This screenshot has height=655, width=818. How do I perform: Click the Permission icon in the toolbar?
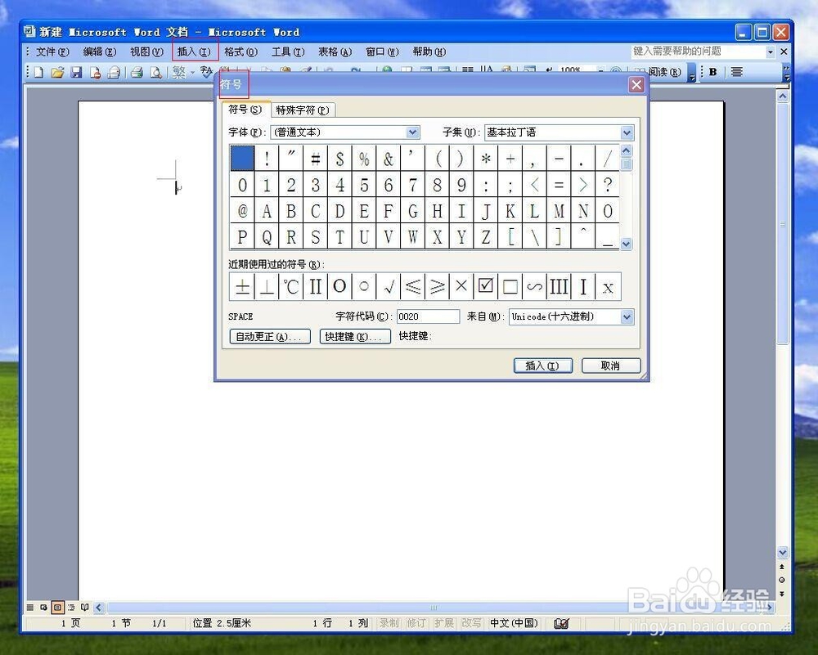coord(95,72)
